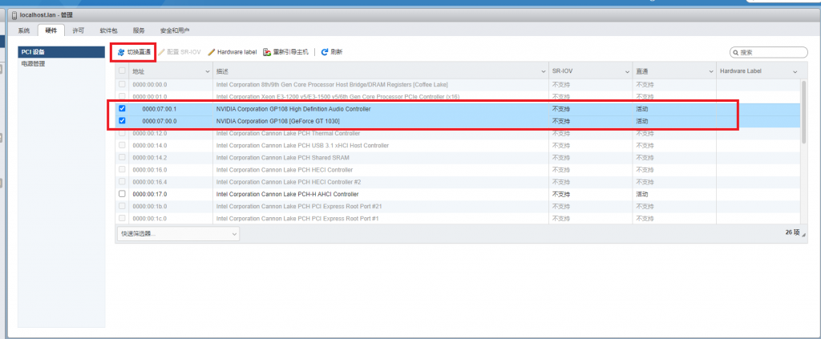821x339 pixels.
Task: Click the host icon beside localhost.lan title
Action: coord(14,15)
